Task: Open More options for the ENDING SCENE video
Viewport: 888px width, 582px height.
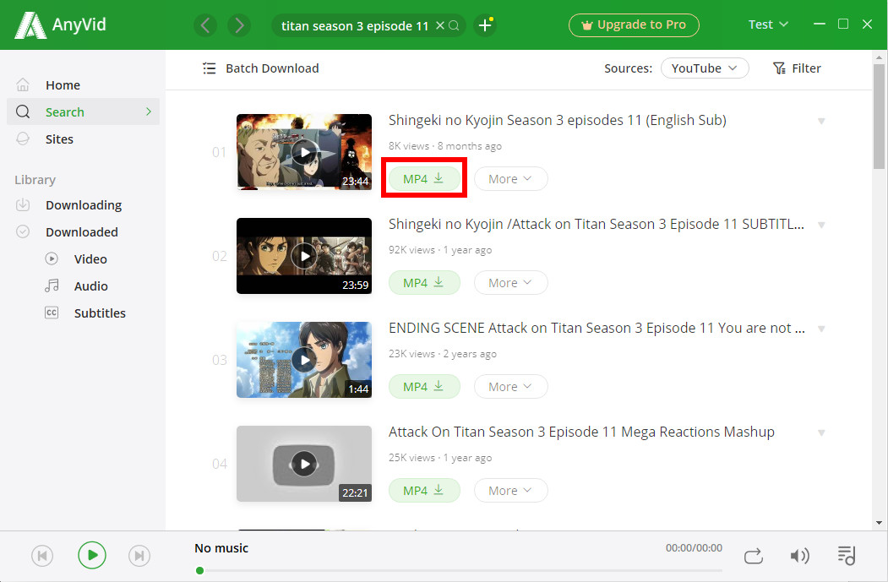Action: click(x=510, y=387)
